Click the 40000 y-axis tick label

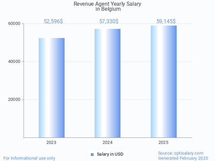pyautogui.click(x=14, y=62)
